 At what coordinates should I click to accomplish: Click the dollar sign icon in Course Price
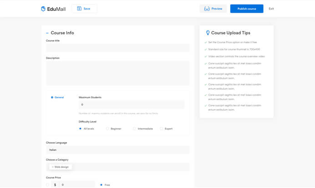(55, 185)
